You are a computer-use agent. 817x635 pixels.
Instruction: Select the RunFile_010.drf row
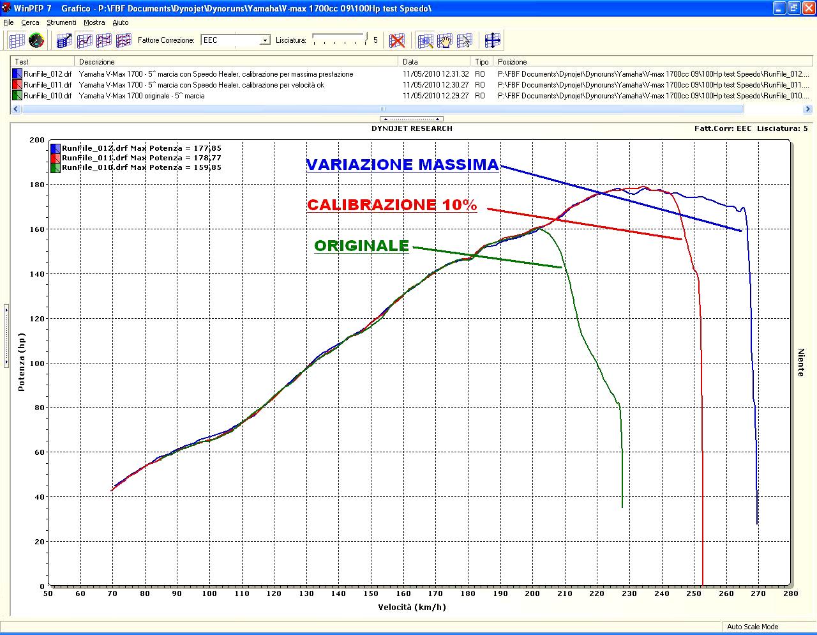pos(412,96)
